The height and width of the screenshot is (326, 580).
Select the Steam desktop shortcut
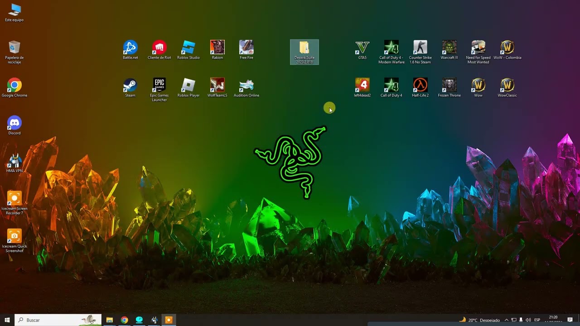[x=130, y=88]
